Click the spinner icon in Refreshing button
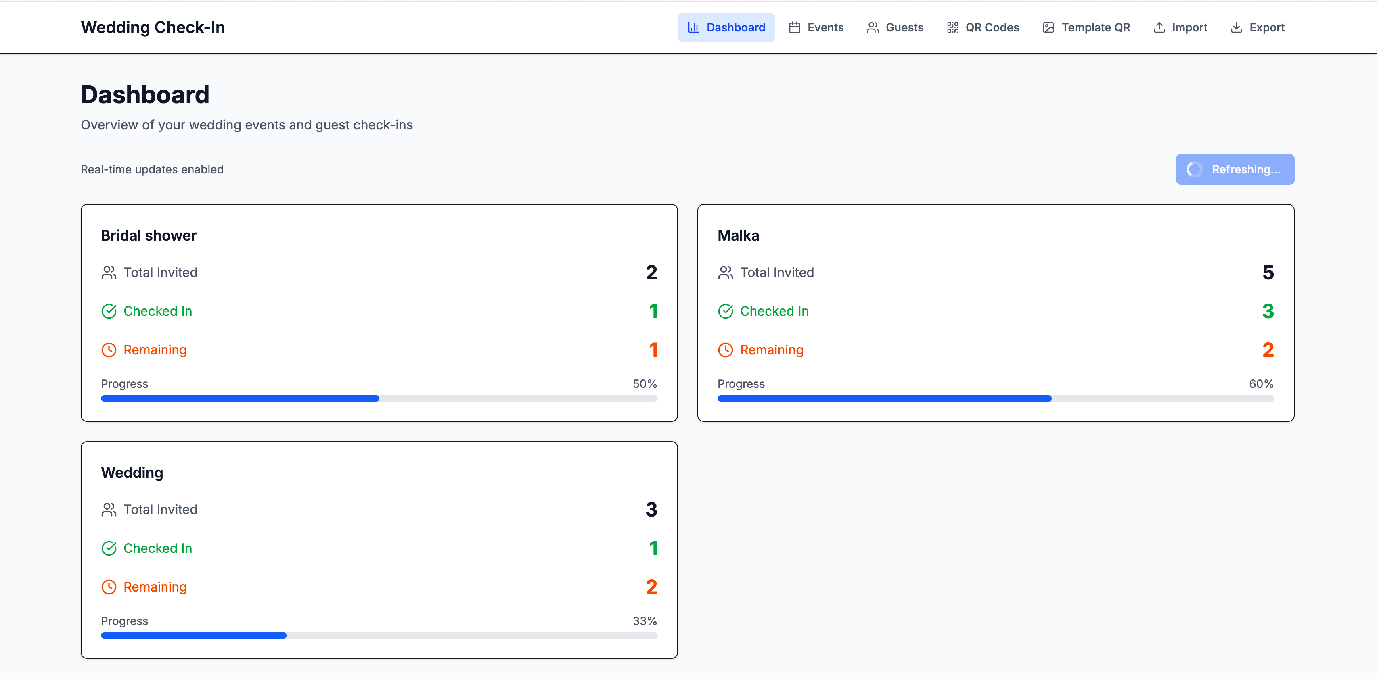 pyautogui.click(x=1195, y=169)
